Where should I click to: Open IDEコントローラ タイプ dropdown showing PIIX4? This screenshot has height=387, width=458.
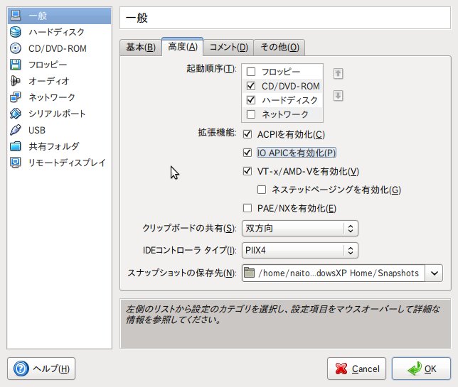click(x=300, y=250)
